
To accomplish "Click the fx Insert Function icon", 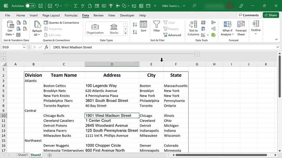I will tap(46, 47).
